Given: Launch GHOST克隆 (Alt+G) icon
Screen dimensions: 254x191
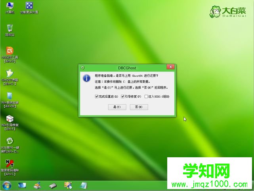Looking at the screenshot, I should click(10, 77).
